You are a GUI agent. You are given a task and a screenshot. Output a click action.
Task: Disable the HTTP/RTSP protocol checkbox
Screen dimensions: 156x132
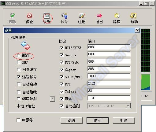coord(61,48)
